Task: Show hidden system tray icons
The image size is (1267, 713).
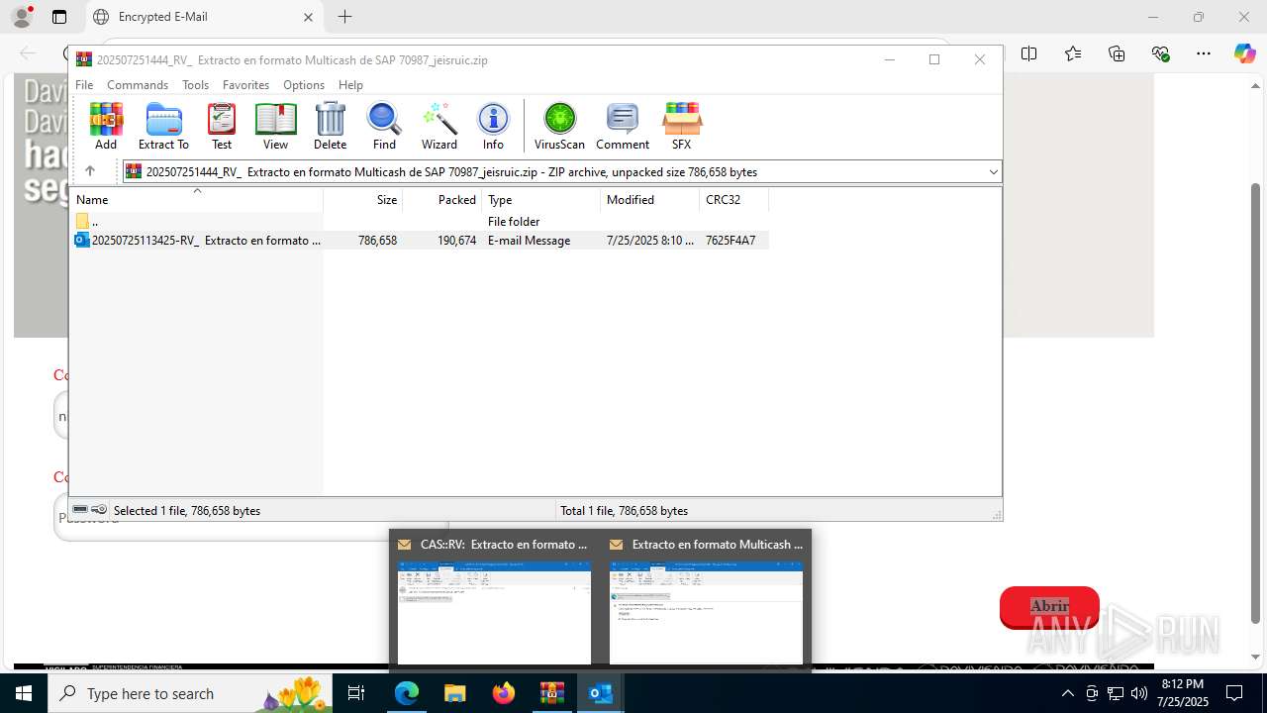Action: tap(1067, 693)
